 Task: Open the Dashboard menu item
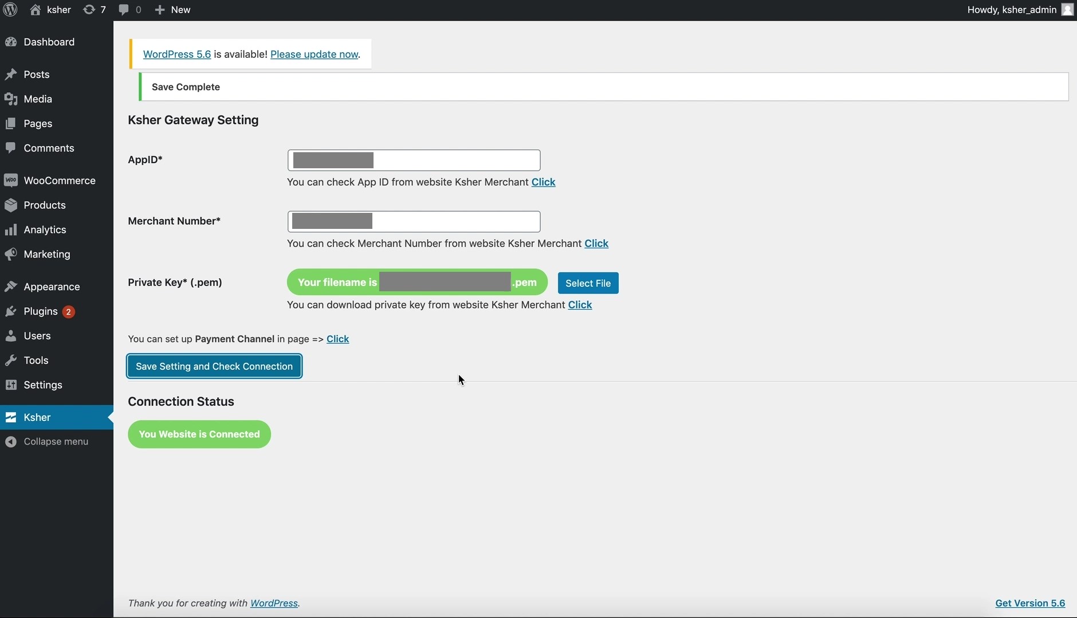[x=57, y=42]
